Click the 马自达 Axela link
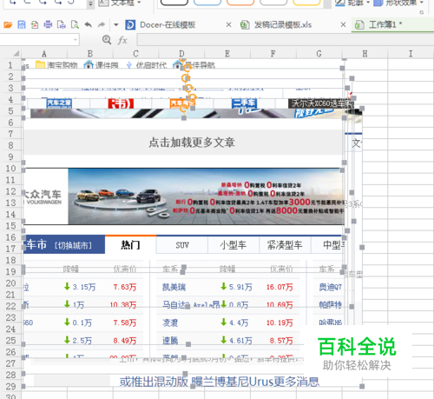The image size is (434, 399). pos(190,305)
